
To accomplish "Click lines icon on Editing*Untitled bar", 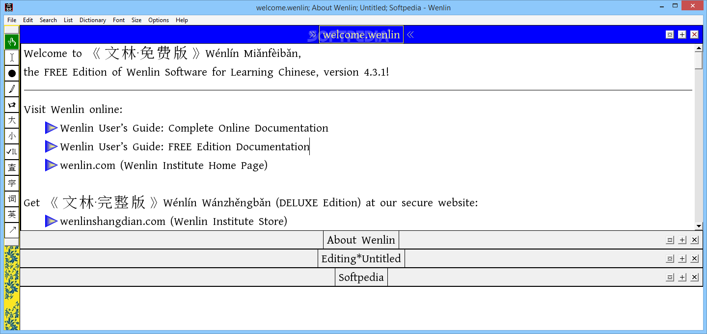I will [670, 259].
